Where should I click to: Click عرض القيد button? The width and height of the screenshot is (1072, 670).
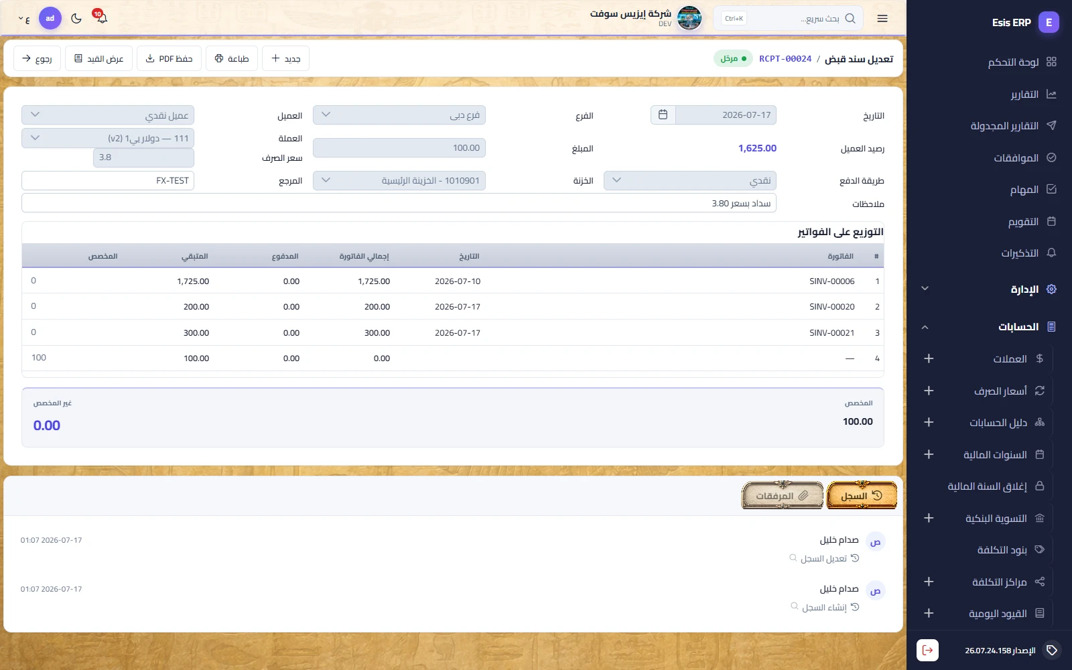[98, 59]
